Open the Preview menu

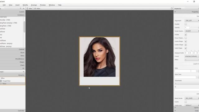pos(43,5)
